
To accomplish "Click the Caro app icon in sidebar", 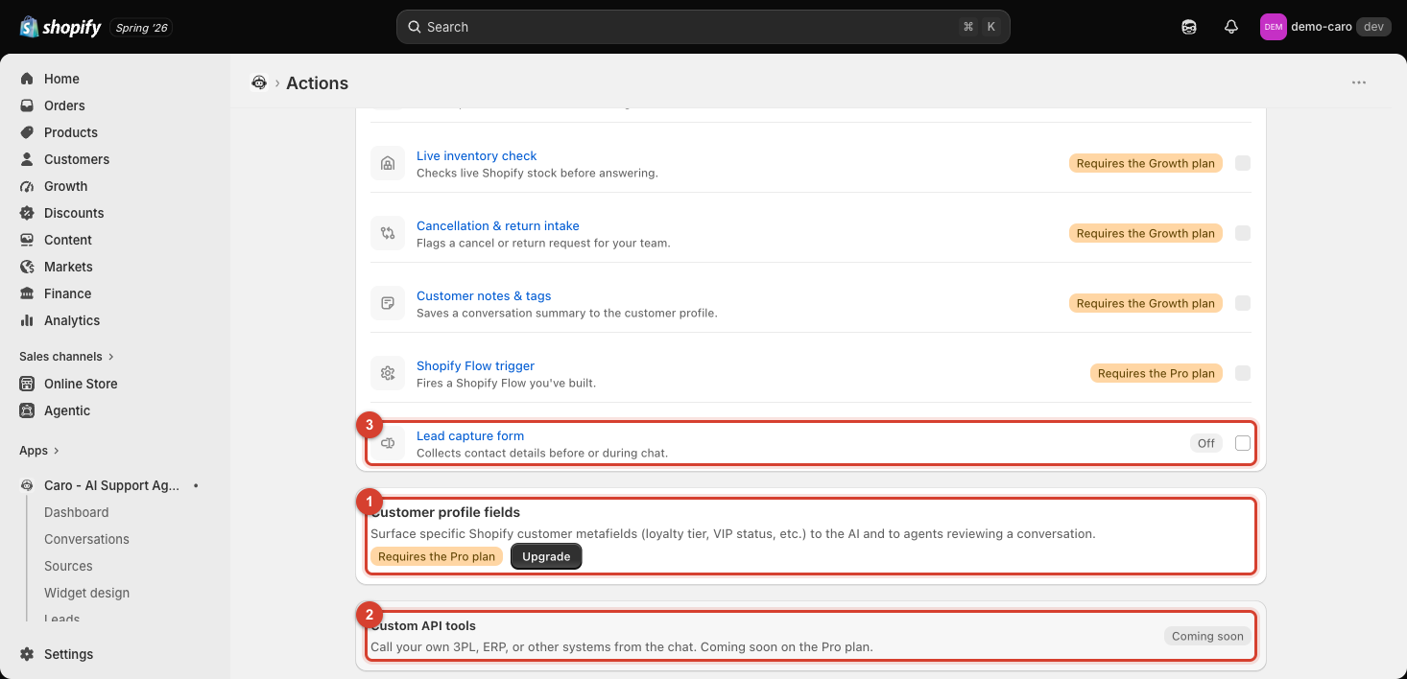I will tap(27, 485).
